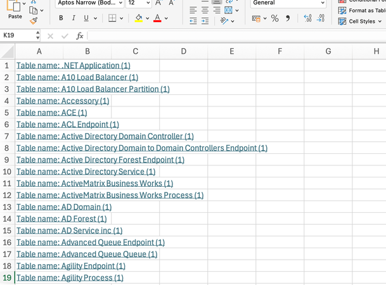Select all cells with corner triangle
This screenshot has height=285, width=386.
point(8,52)
